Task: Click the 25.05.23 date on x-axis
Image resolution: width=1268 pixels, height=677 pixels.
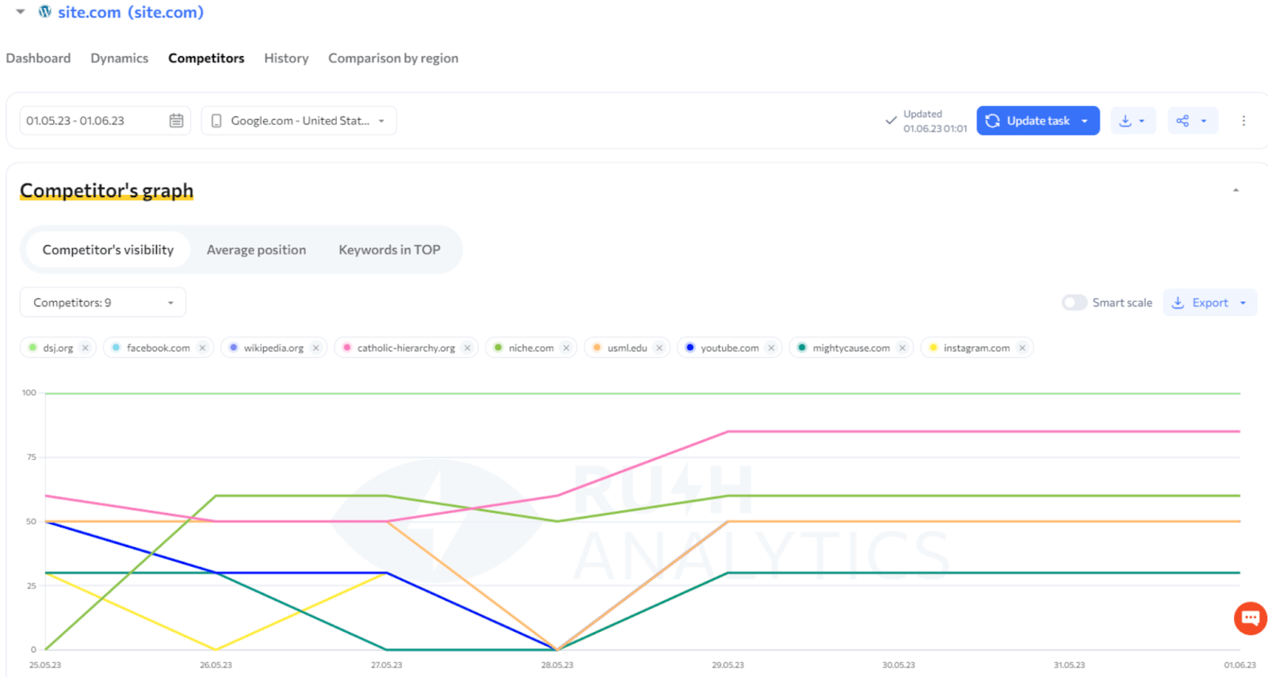Action: click(x=45, y=665)
